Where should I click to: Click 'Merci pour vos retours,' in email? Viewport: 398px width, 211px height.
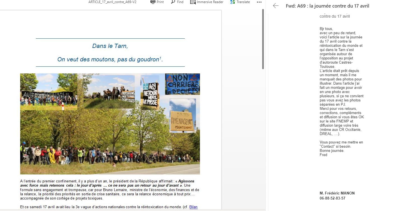pyautogui.click(x=339, y=109)
